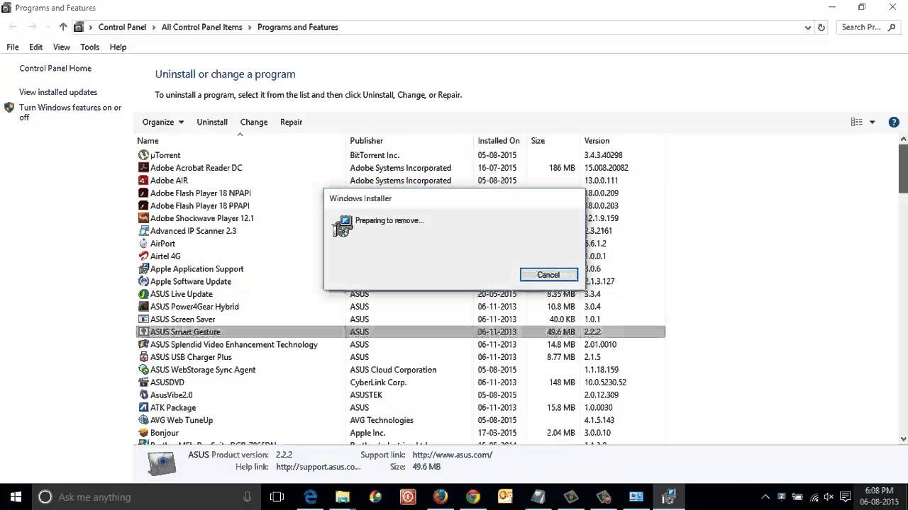This screenshot has width=908, height=510.
Task: Click the Advanced IP Scanner 2.3 icon
Action: (x=143, y=231)
